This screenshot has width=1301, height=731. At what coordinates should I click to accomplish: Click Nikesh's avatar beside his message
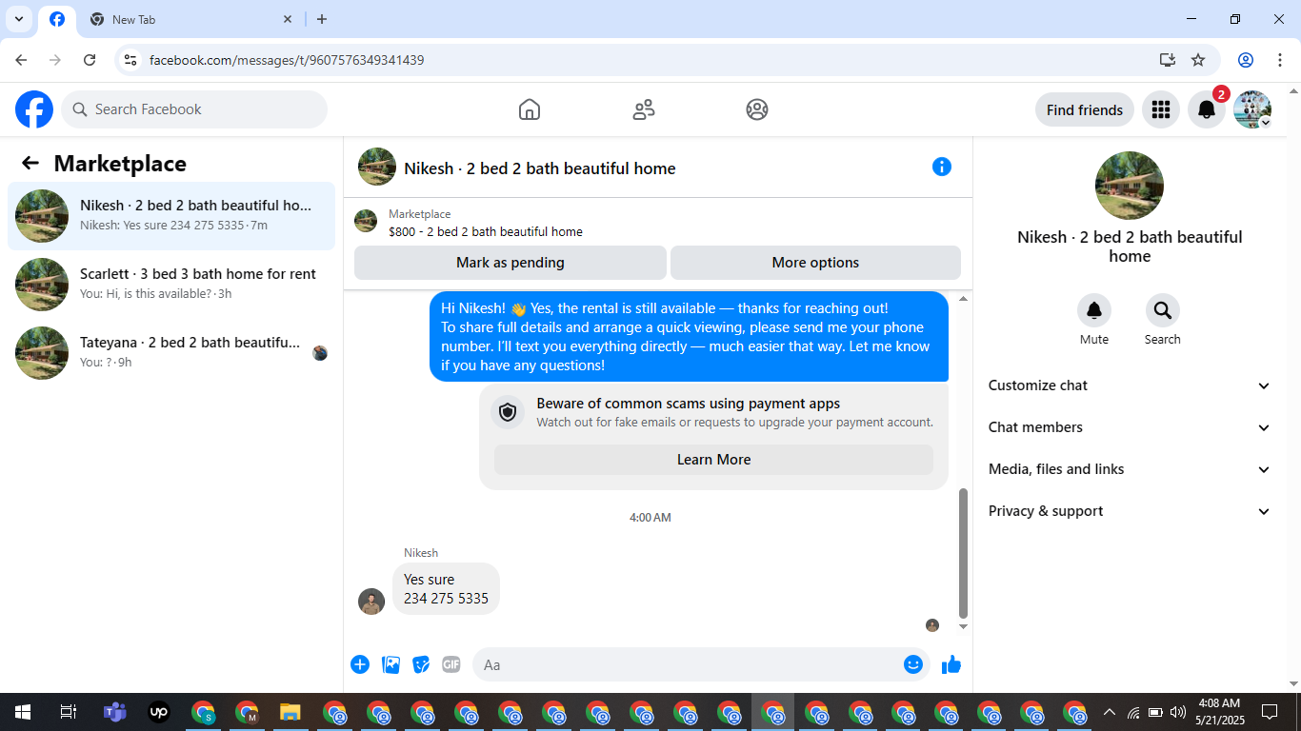pyautogui.click(x=371, y=602)
